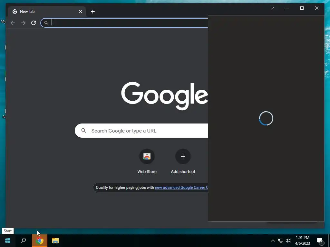Open the volume tray icon
The image size is (330, 247).
[x=288, y=241]
